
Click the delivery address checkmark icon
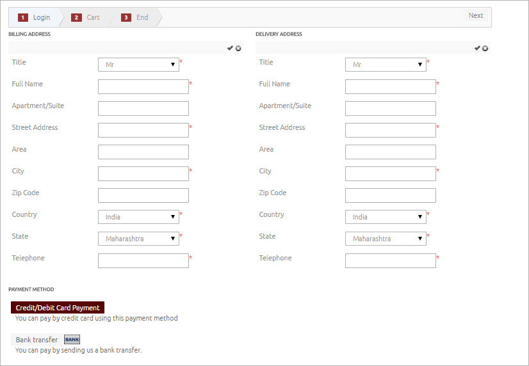click(x=477, y=48)
